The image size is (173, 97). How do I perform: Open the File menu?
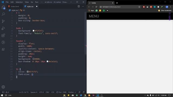7,2
